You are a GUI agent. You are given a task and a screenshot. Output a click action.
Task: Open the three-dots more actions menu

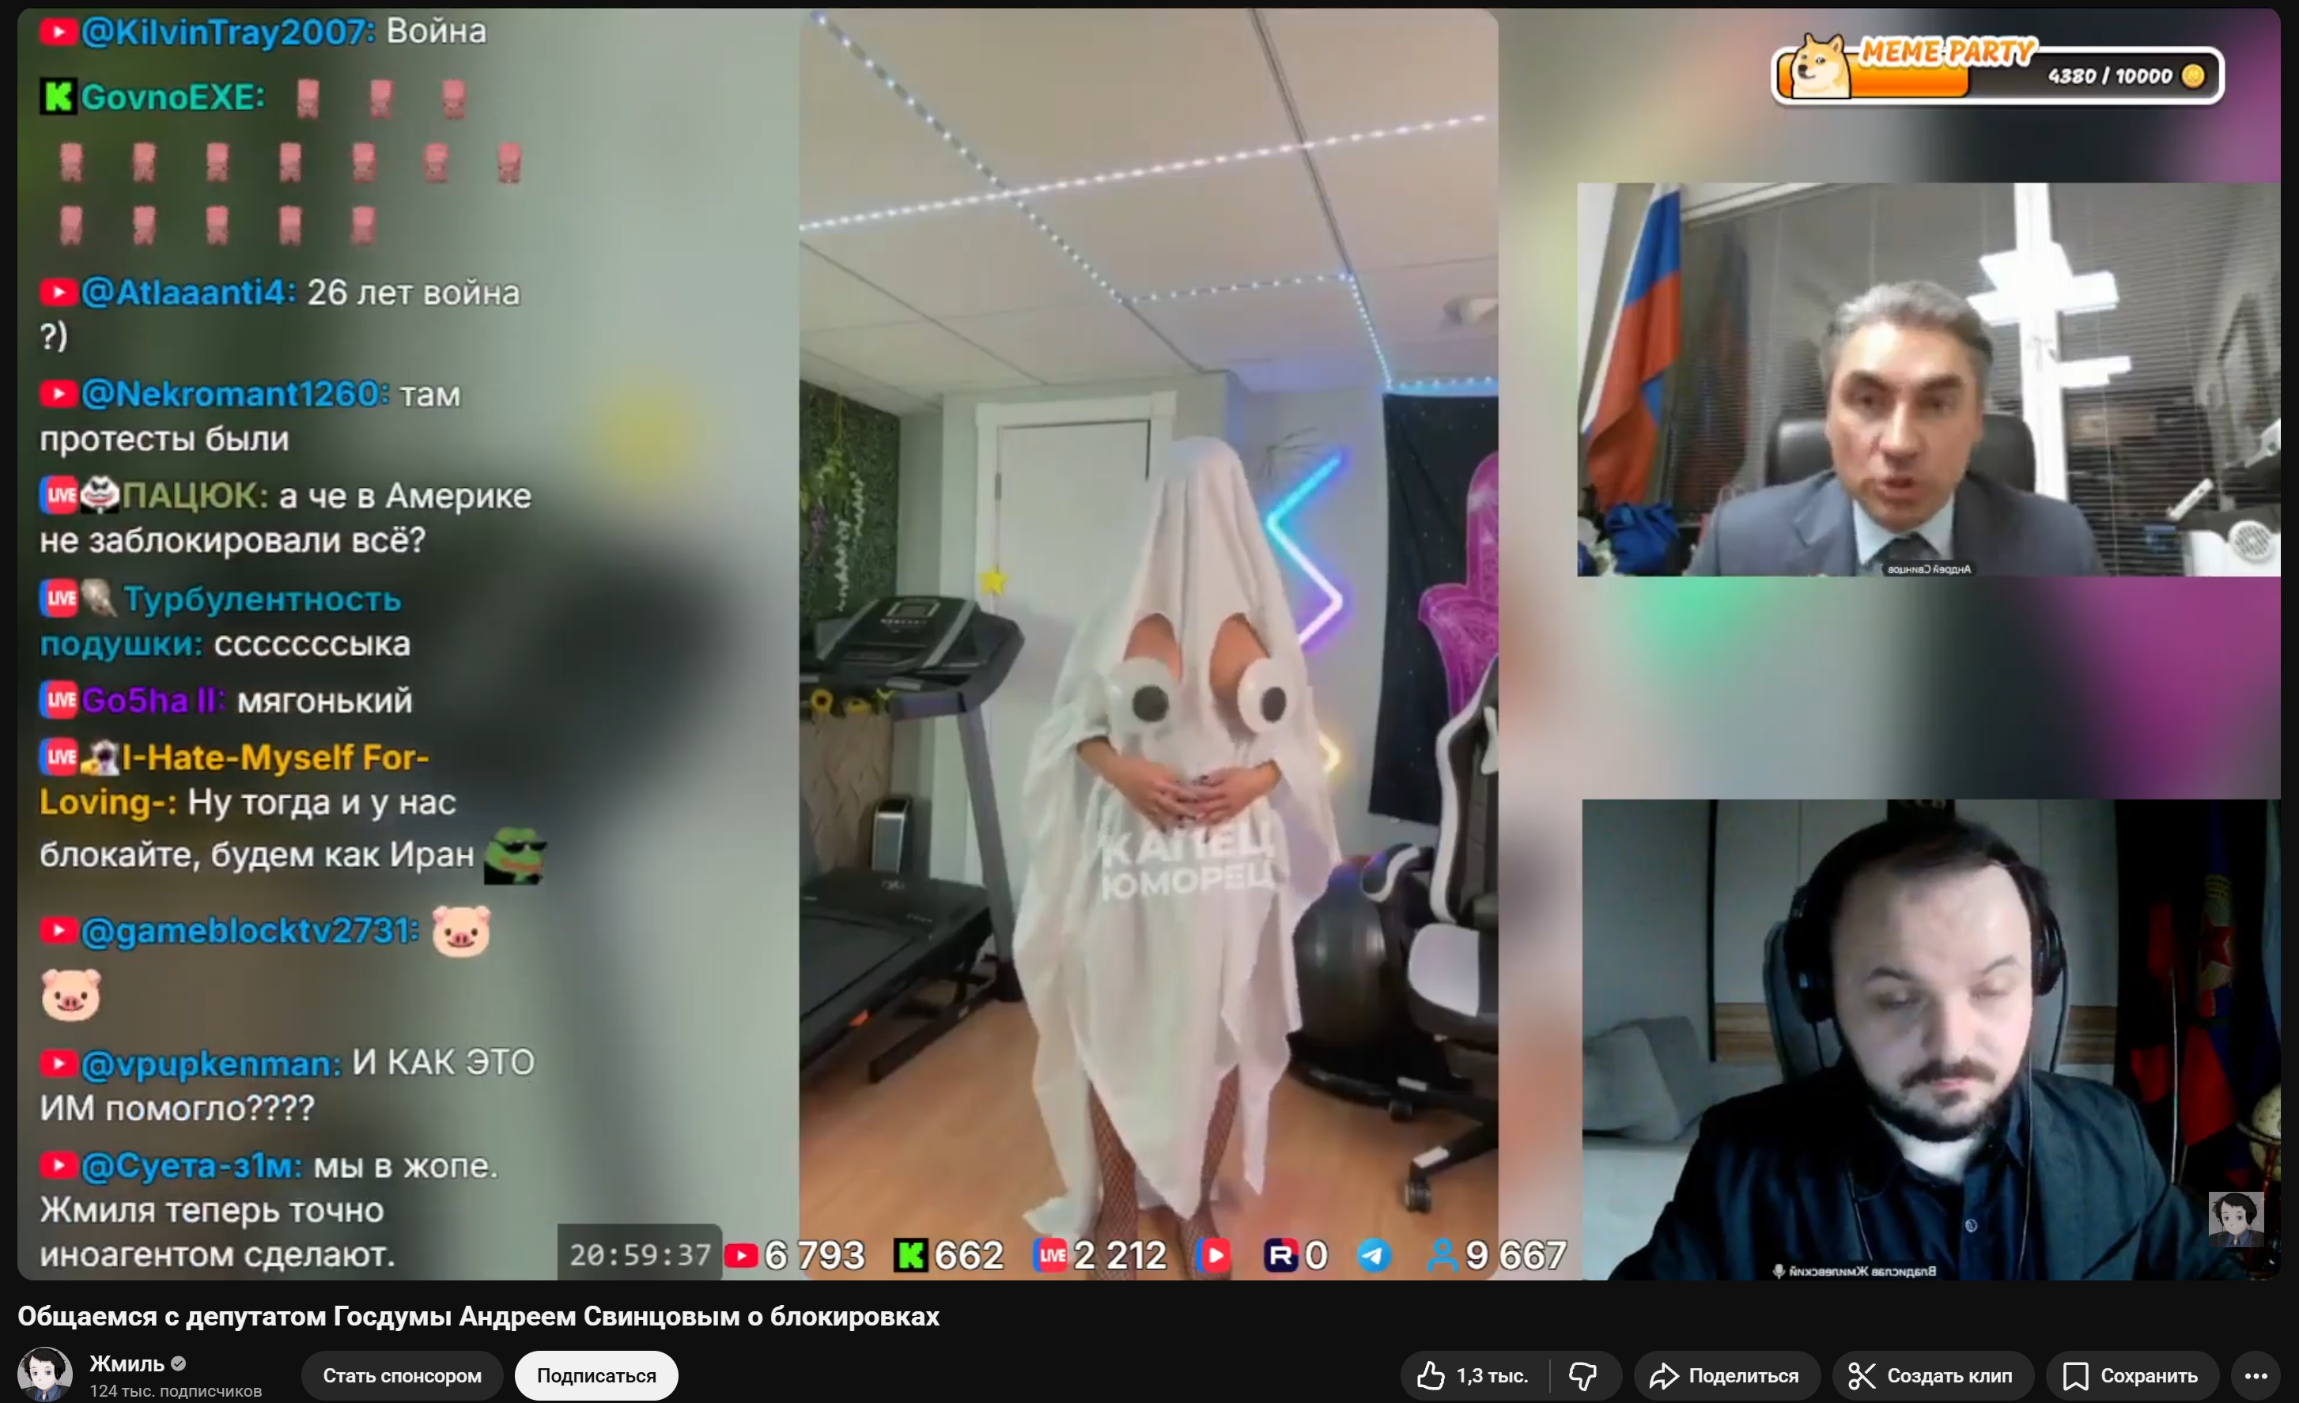point(2256,1375)
